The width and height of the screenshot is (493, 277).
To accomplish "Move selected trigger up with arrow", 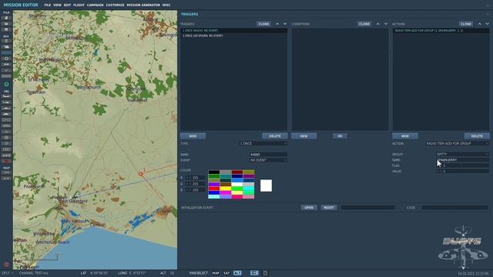I will (277, 24).
